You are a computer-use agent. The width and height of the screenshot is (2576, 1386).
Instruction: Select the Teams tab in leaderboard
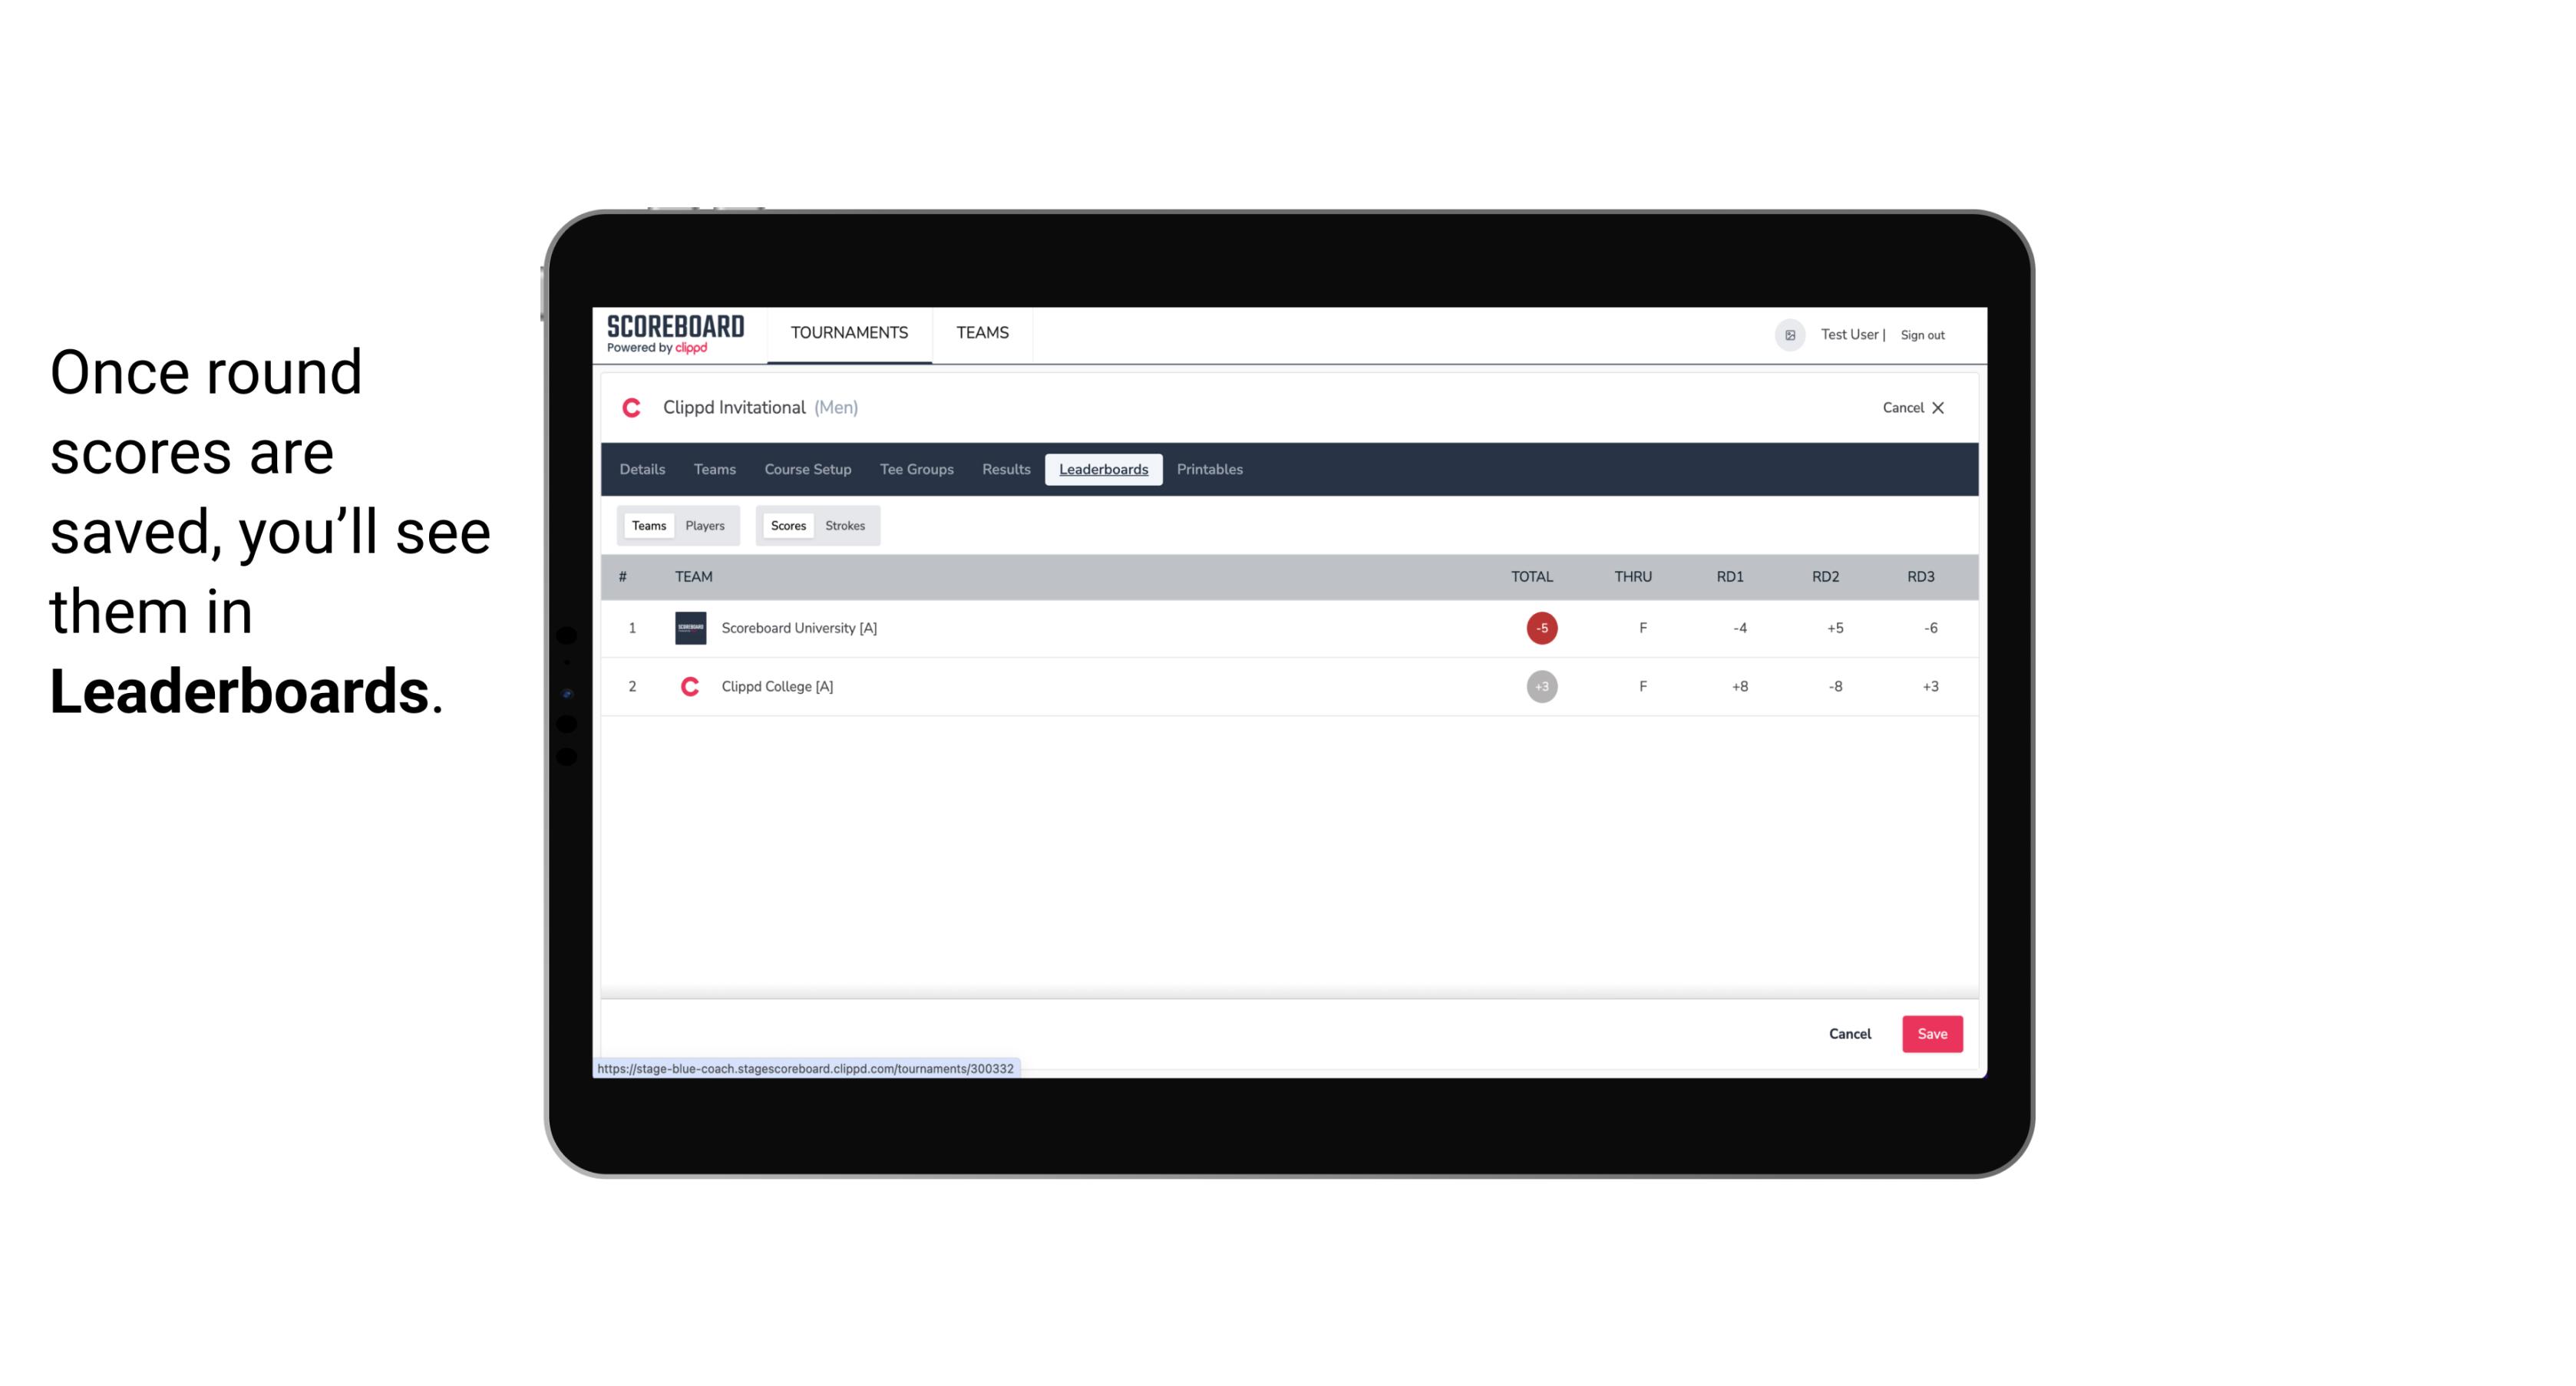click(x=649, y=526)
